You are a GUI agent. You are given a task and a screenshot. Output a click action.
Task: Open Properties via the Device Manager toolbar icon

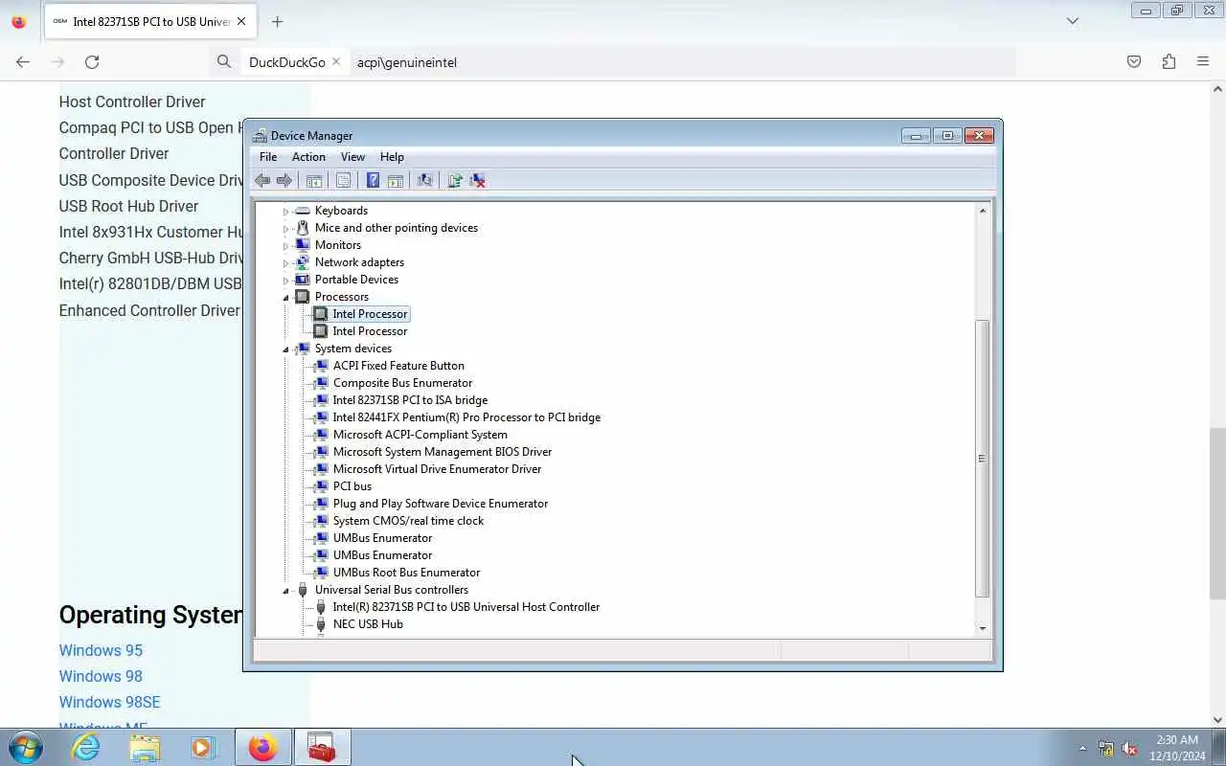pos(344,180)
